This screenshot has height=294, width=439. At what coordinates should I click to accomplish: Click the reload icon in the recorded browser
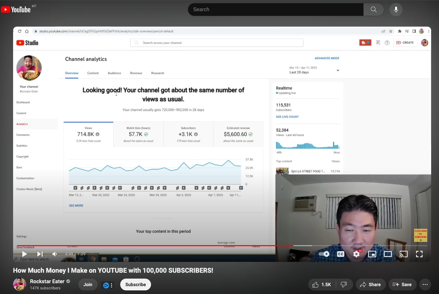click(20, 31)
